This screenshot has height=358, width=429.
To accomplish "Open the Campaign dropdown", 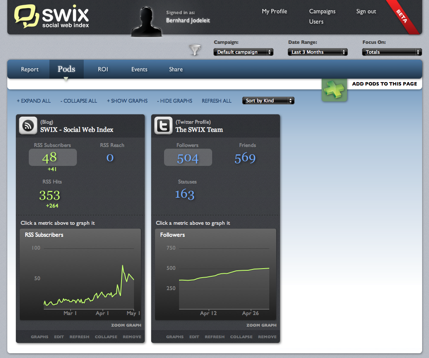I will pos(243,52).
